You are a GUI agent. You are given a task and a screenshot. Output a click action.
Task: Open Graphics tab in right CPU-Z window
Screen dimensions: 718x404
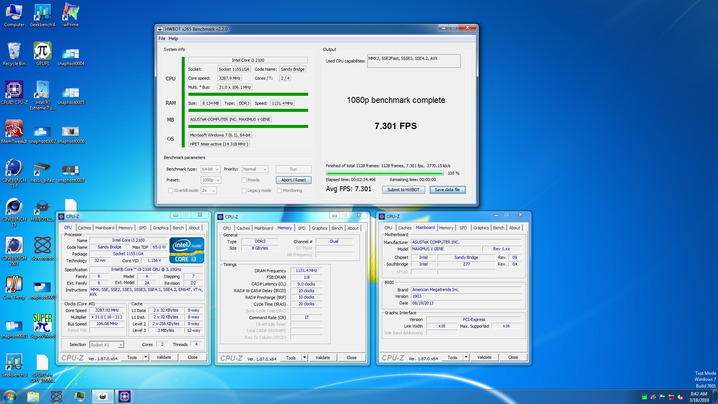coord(481,228)
